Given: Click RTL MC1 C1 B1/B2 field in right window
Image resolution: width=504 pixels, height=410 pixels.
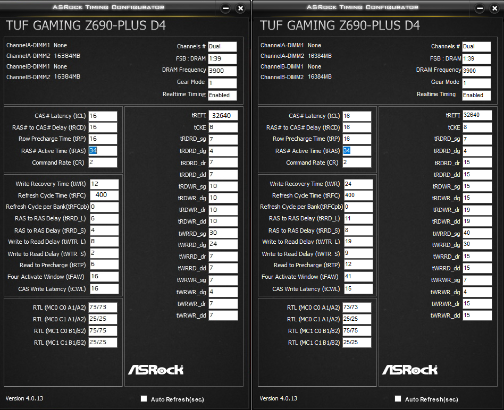Looking at the screenshot, I should click(357, 342).
